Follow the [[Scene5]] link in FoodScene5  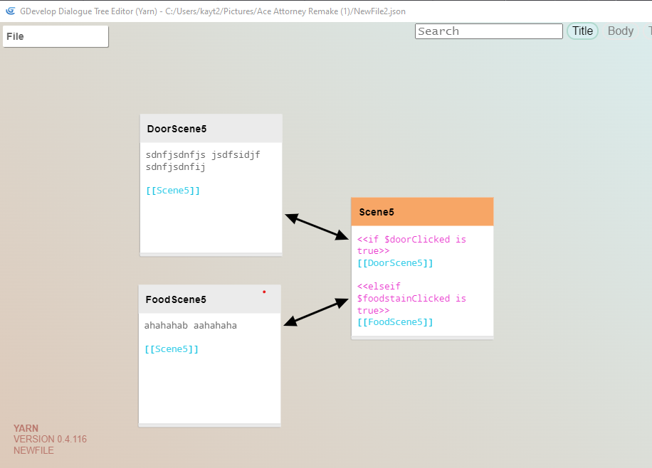pos(172,349)
